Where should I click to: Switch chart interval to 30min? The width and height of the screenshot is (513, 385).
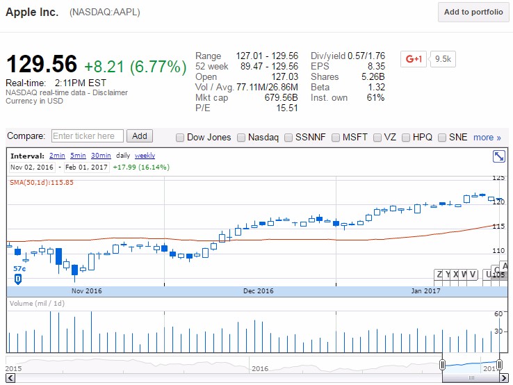click(x=101, y=156)
